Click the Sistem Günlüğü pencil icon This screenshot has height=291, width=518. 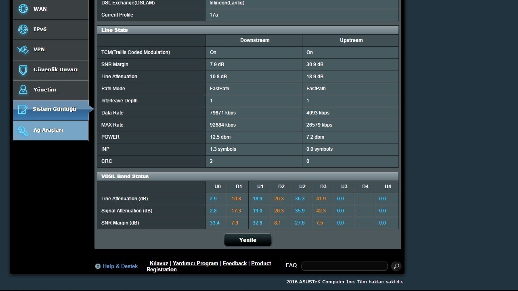23,110
